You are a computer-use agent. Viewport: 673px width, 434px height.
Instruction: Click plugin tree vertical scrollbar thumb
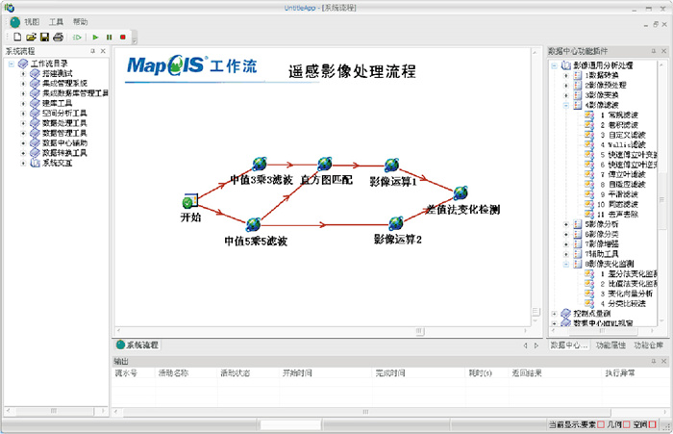pyautogui.click(x=661, y=200)
